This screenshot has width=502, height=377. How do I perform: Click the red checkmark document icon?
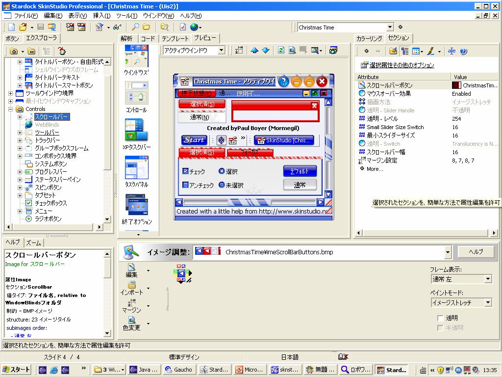click(183, 27)
